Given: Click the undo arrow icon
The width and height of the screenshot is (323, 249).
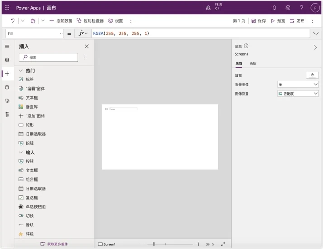Looking at the screenshot, I should (x=13, y=21).
